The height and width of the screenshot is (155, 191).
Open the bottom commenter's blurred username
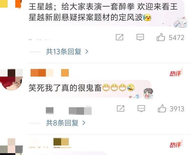click(x=50, y=143)
